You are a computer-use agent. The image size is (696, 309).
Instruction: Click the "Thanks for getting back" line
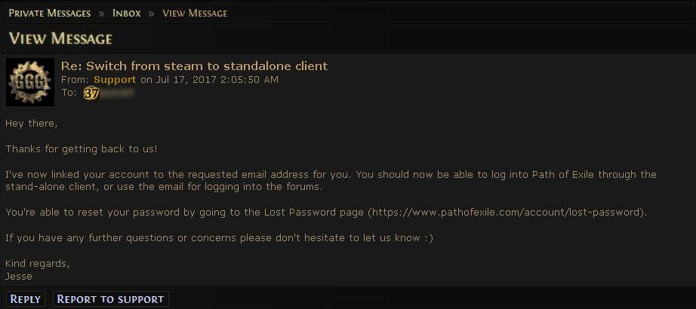(x=82, y=148)
